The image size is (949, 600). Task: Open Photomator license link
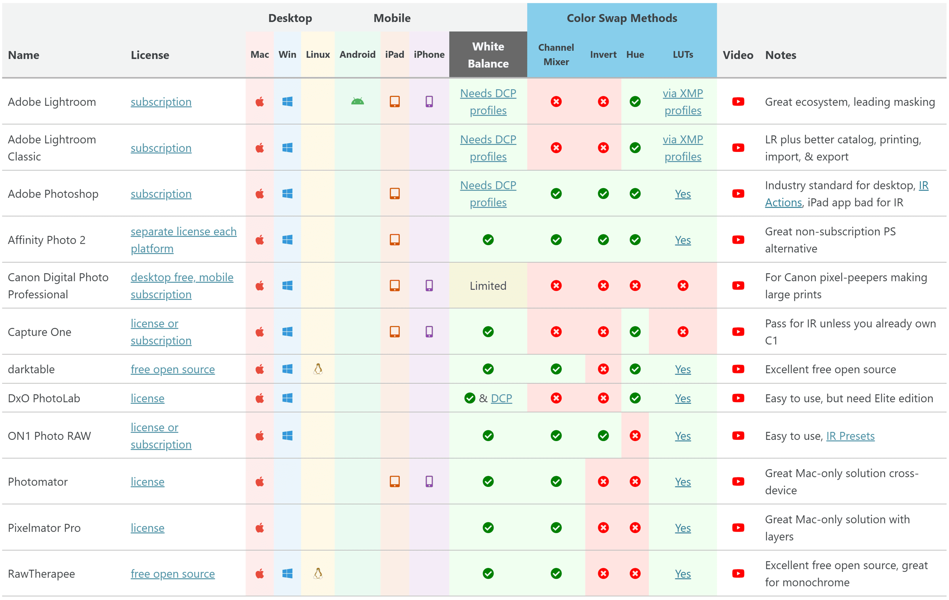pos(147,482)
